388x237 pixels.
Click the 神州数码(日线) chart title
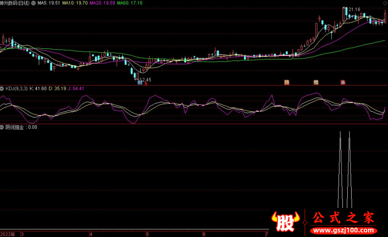15,3
